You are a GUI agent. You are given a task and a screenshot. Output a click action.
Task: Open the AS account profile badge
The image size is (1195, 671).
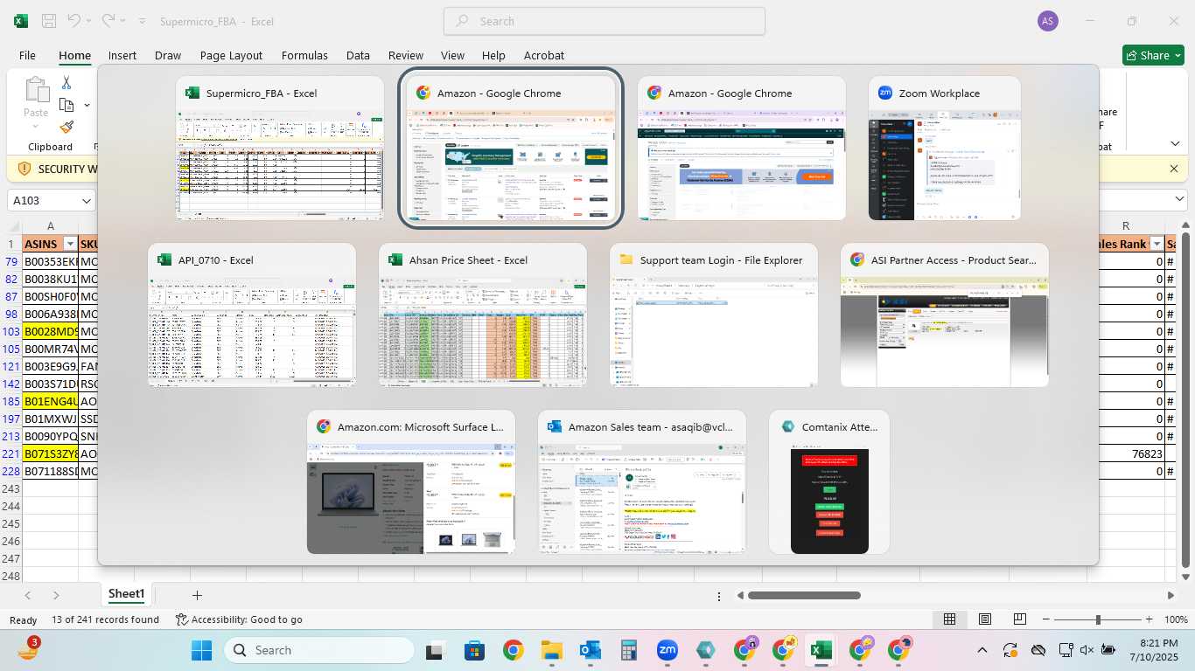(1047, 21)
